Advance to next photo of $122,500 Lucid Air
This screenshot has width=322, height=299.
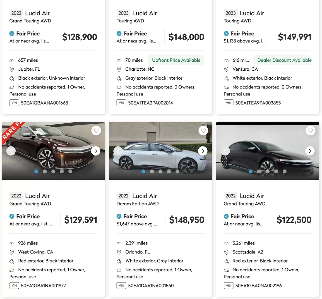pyautogui.click(x=310, y=151)
